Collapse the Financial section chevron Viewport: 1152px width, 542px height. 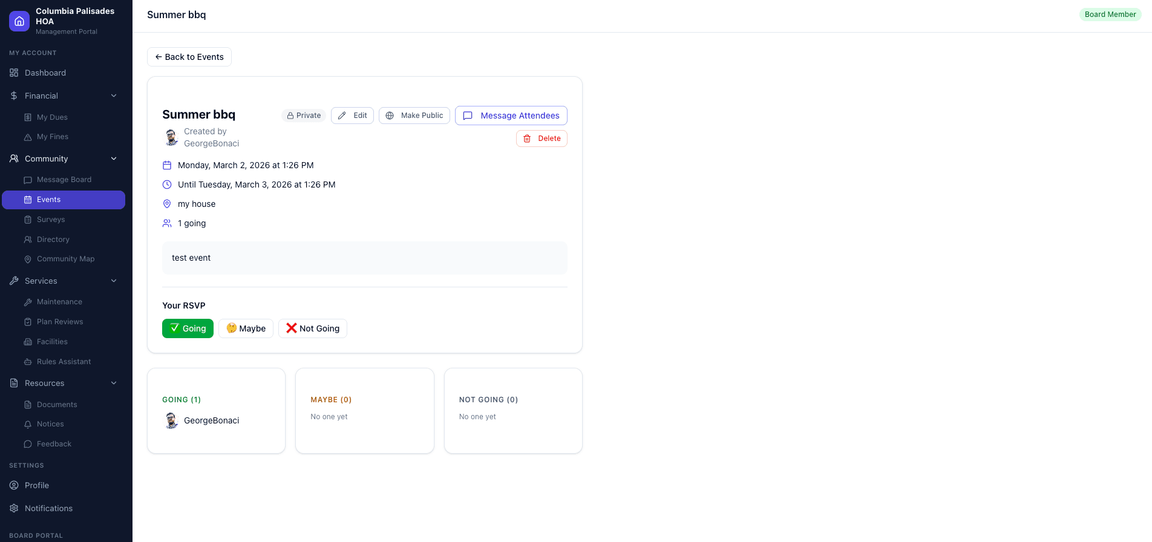pyautogui.click(x=114, y=96)
